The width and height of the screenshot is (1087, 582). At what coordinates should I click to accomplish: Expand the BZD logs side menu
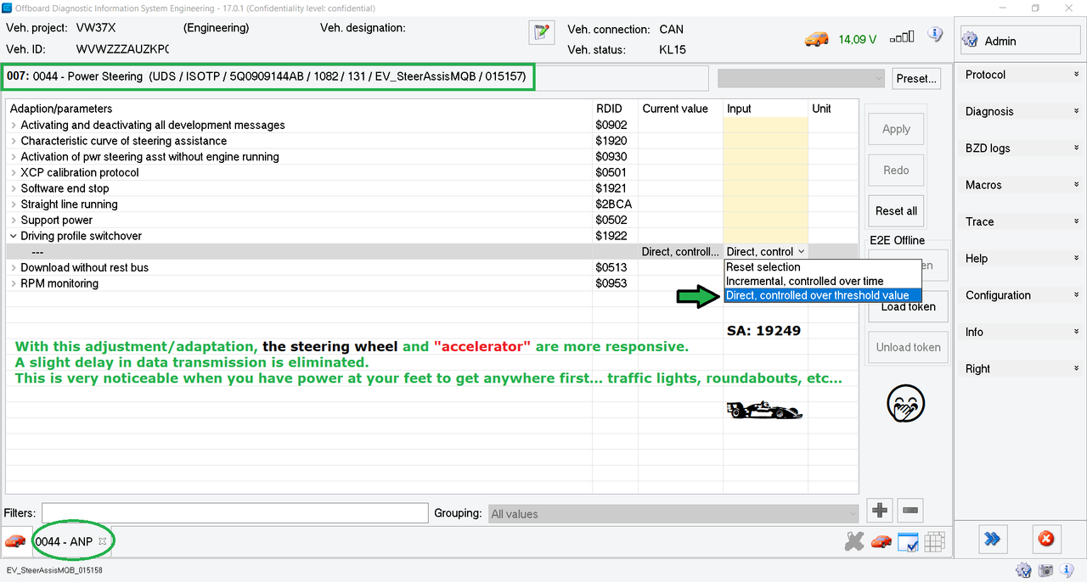[x=1021, y=148]
